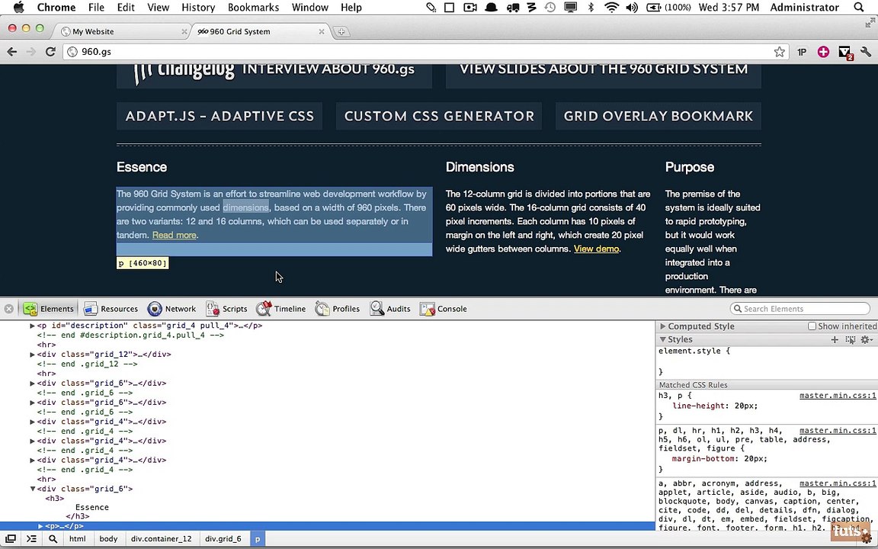
Task: Select the html breadcrumb
Action: (77, 539)
